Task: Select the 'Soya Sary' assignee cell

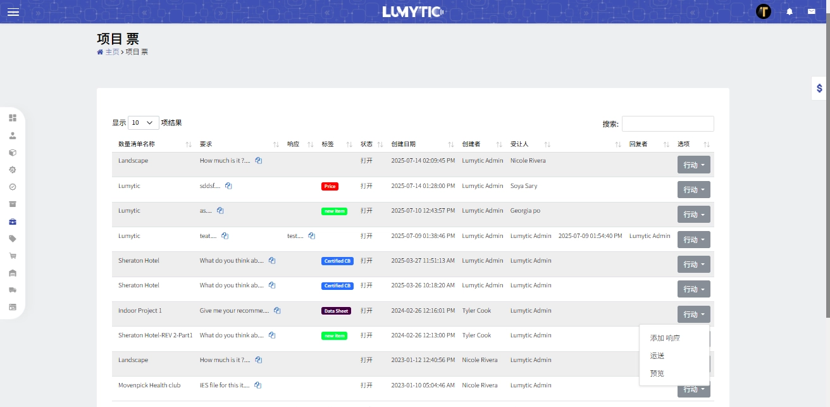Action: pyautogui.click(x=524, y=186)
